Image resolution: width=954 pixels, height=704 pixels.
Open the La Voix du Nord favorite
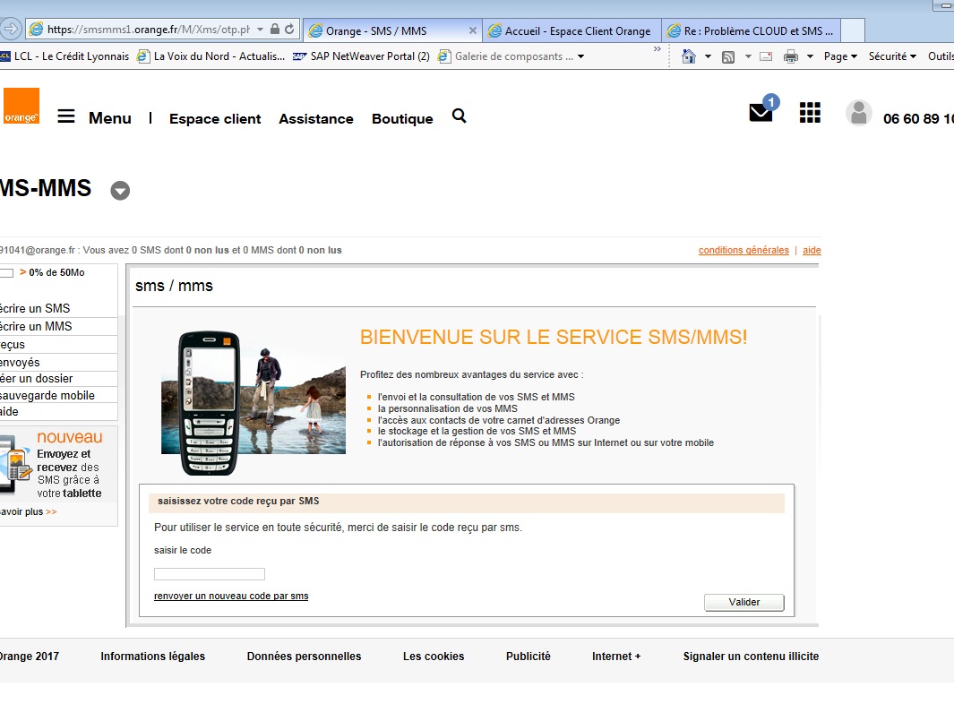(211, 56)
